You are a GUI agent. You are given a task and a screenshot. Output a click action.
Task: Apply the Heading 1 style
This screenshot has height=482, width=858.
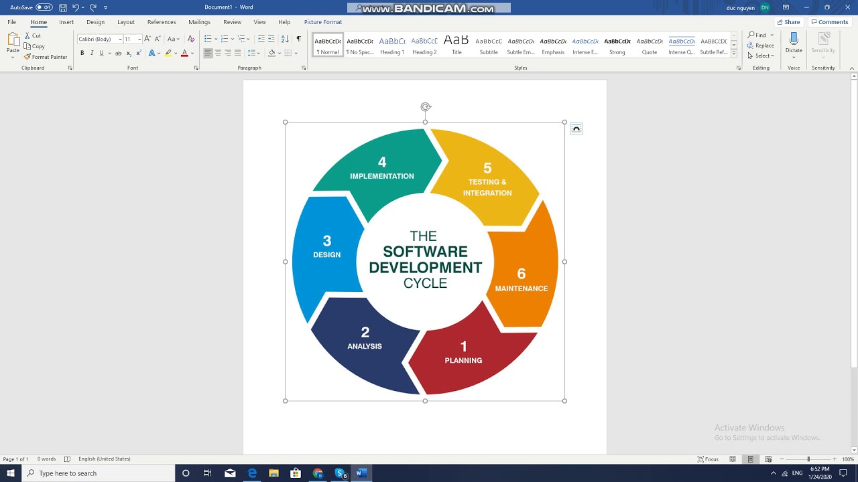[x=392, y=46]
